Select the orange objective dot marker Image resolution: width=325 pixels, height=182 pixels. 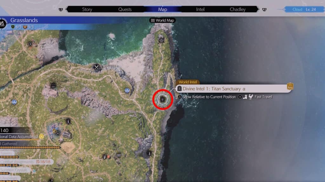pos(109,157)
